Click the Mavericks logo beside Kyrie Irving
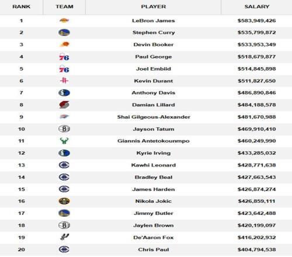 click(x=64, y=153)
